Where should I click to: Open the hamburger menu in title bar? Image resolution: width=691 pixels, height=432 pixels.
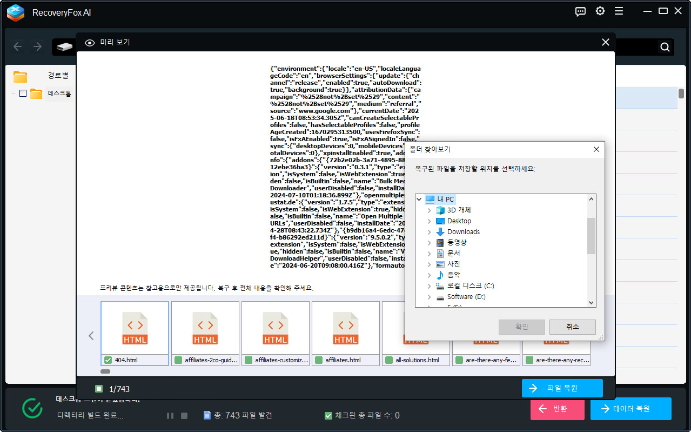619,11
